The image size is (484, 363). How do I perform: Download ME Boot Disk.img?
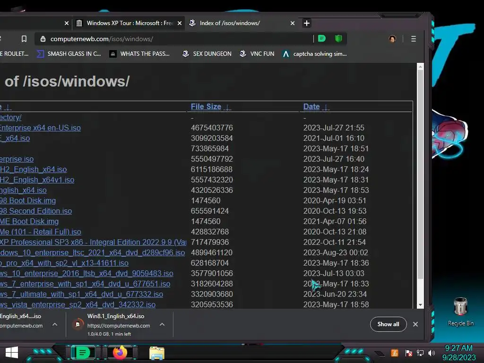29,221
